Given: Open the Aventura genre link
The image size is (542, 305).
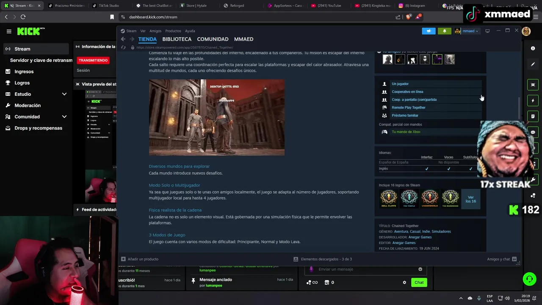Looking at the screenshot, I should 401,232.
